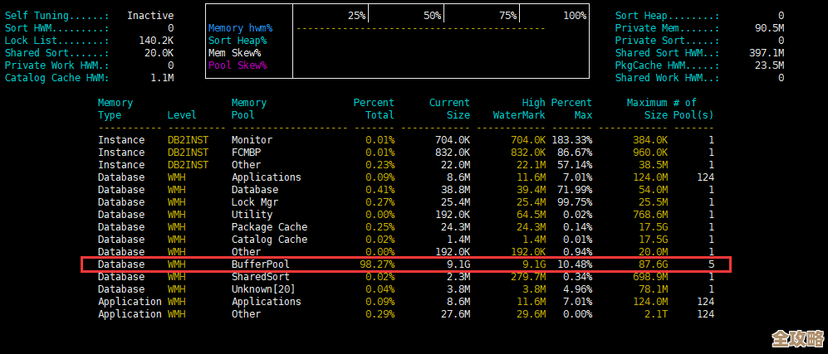The height and width of the screenshot is (354, 828).
Task: Select the FCMBP memory pool entry
Action: (248, 153)
